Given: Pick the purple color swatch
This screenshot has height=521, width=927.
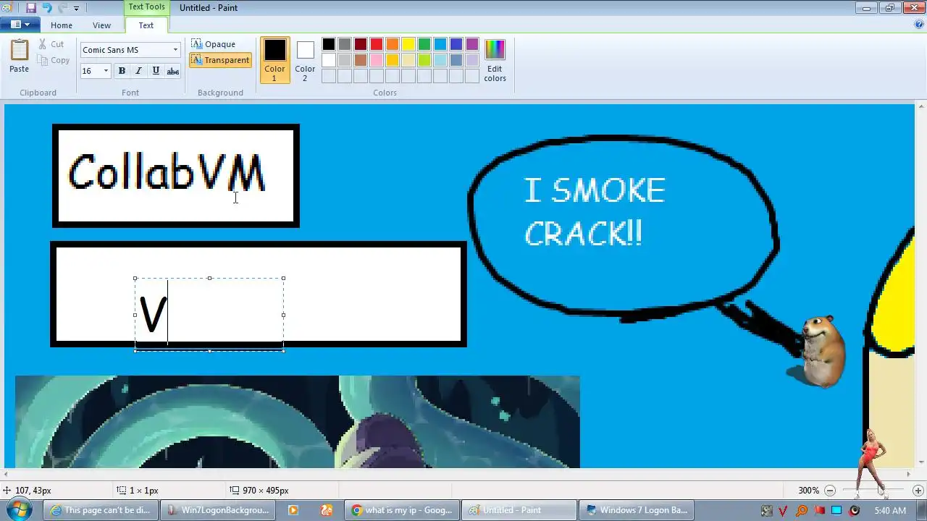Looking at the screenshot, I should [472, 45].
